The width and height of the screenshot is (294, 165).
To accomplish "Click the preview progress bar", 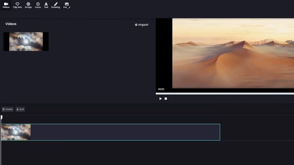I will [225, 93].
